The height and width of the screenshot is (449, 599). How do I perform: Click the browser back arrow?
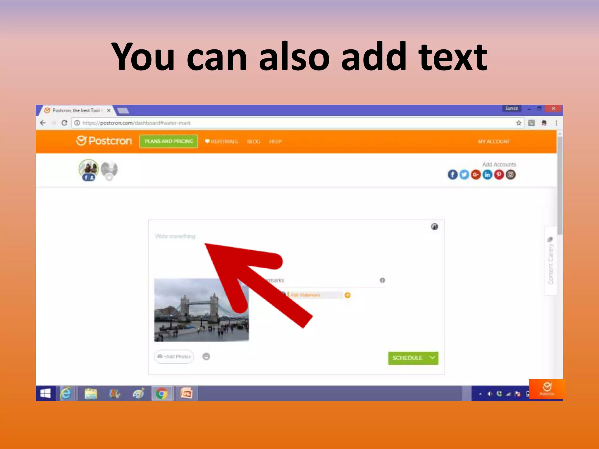pyautogui.click(x=43, y=123)
